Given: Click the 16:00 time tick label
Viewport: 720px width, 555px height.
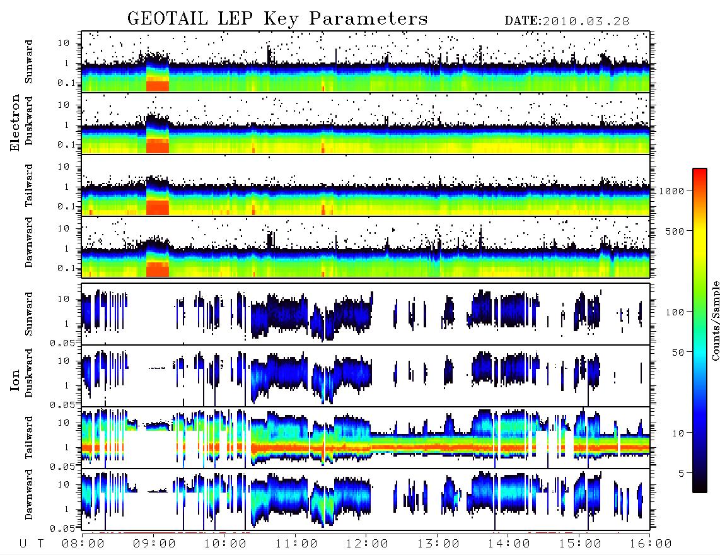Looking at the screenshot, I should click(x=651, y=544).
